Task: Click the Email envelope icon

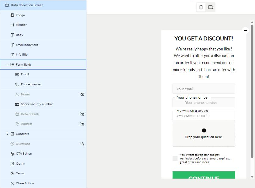Action: point(17,74)
